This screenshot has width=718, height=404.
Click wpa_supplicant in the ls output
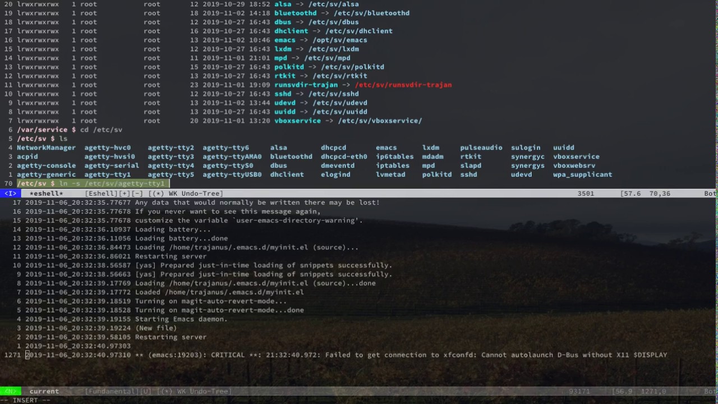(x=582, y=175)
